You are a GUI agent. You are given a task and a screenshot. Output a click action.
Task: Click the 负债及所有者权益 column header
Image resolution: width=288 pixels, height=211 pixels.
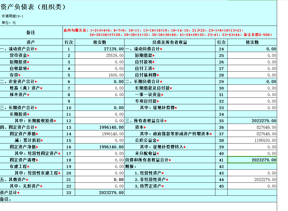click(x=170, y=42)
